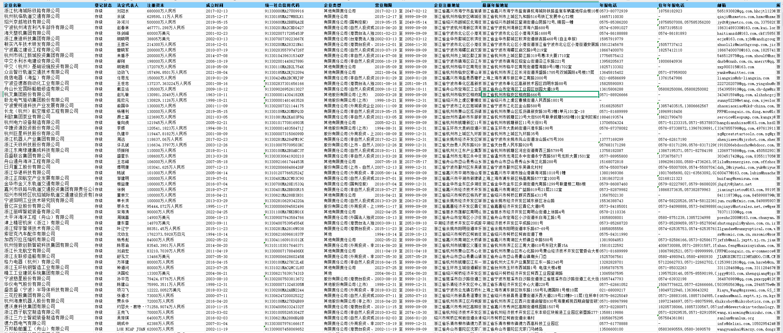
Task: Click credit code cell 91330600MA2BHUQA2E
Action: [284, 22]
